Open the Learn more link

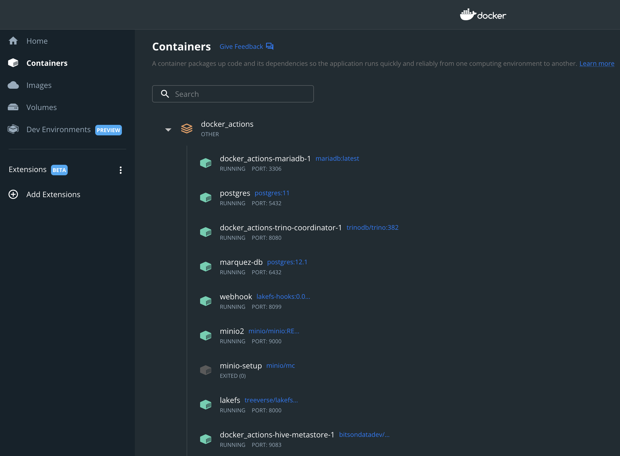pyautogui.click(x=597, y=63)
